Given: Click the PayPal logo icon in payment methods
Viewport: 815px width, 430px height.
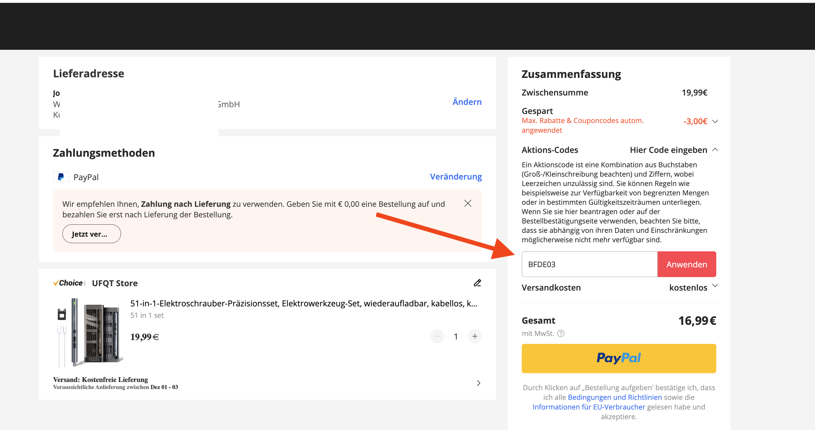Looking at the screenshot, I should click(x=61, y=177).
